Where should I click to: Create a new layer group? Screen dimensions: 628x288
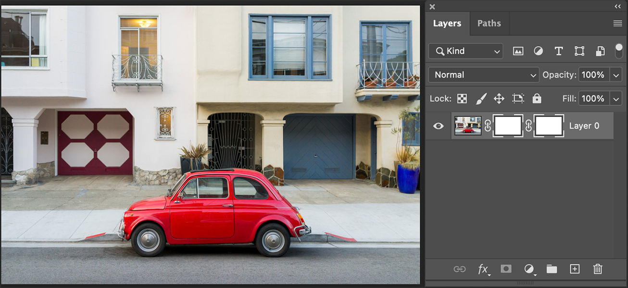[x=552, y=269]
